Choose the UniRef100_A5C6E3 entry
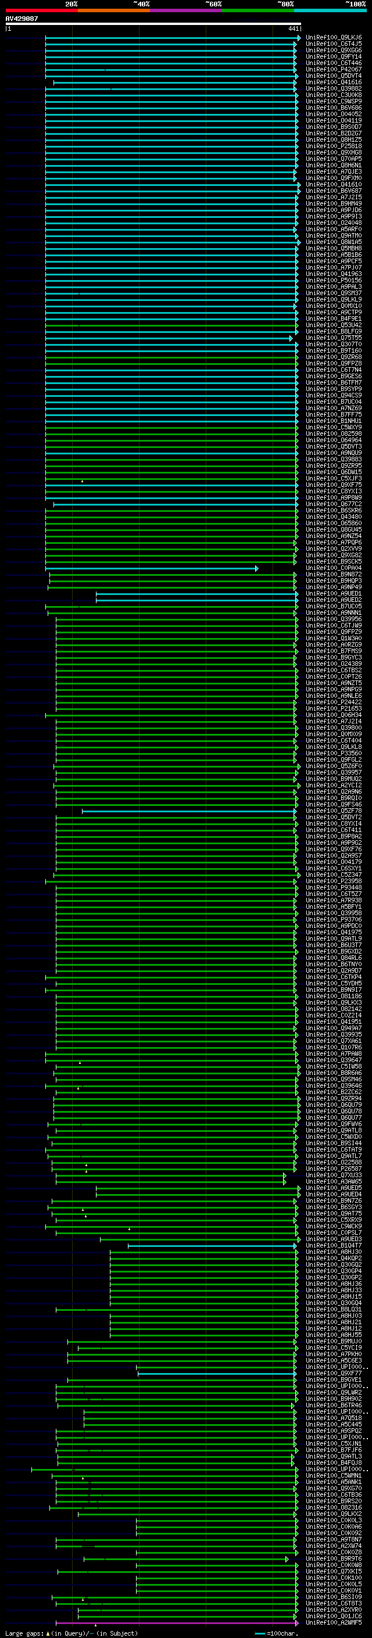This screenshot has width=372, height=1638. coord(334,1360)
